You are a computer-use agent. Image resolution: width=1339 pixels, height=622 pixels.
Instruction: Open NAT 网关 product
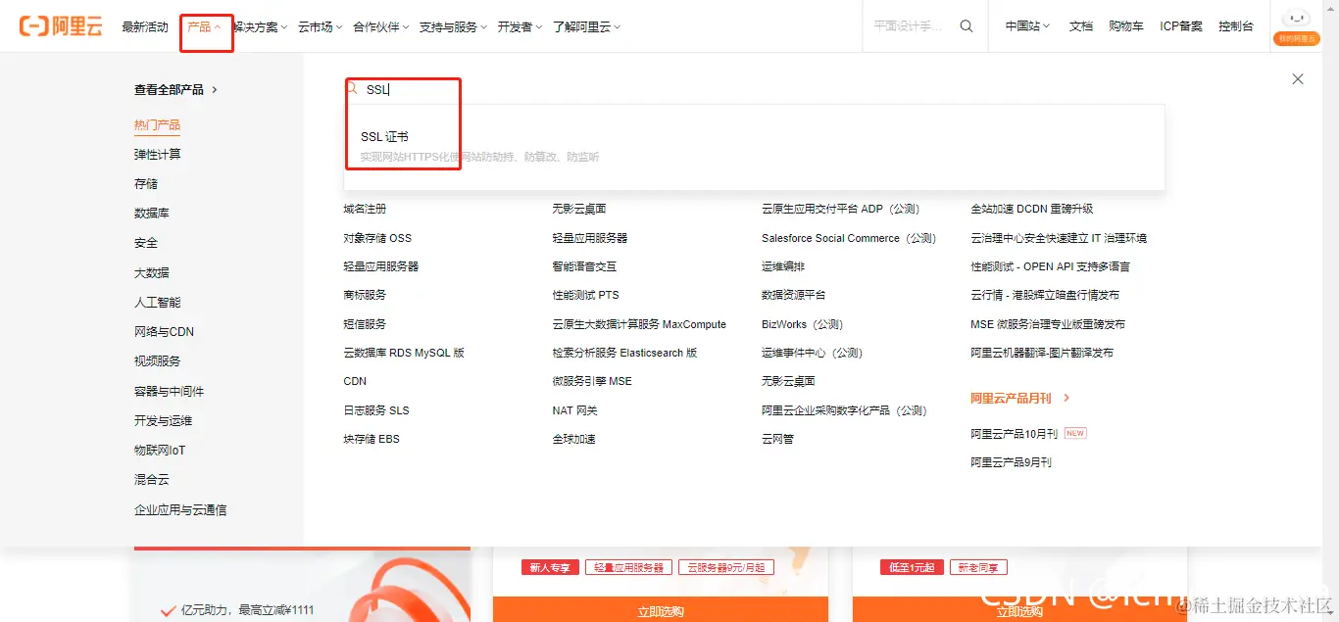pyautogui.click(x=574, y=410)
